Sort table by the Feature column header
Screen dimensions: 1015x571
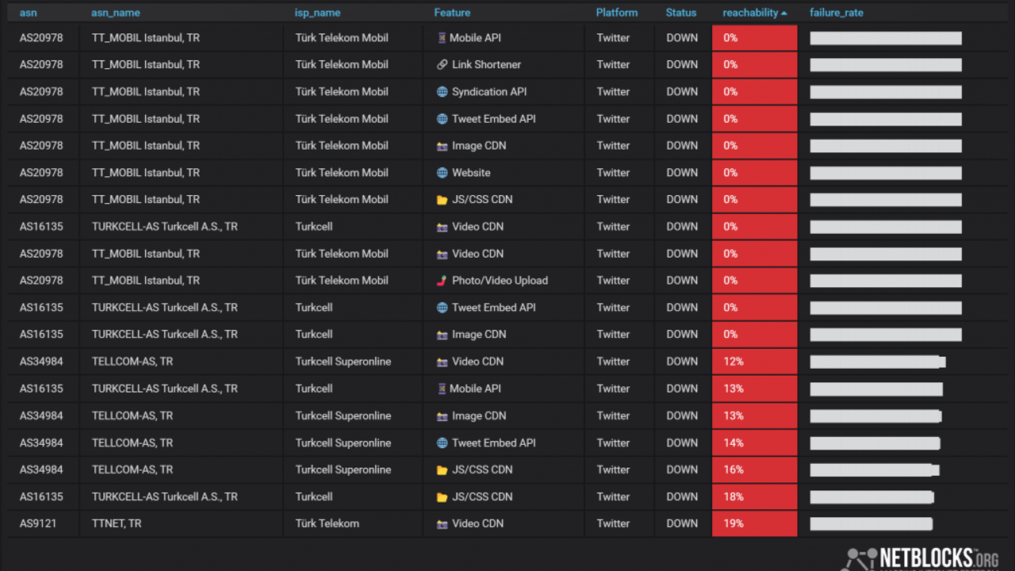tap(452, 13)
